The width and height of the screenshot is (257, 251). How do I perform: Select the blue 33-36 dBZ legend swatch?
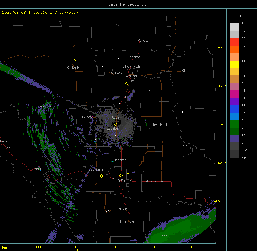coord(234,109)
